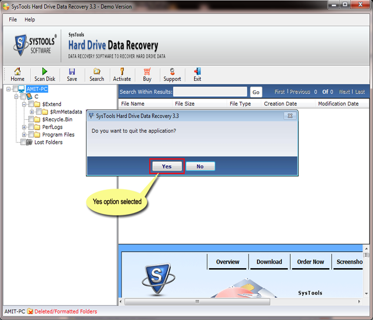Click the SysTools Software logo in header

[x=35, y=45]
